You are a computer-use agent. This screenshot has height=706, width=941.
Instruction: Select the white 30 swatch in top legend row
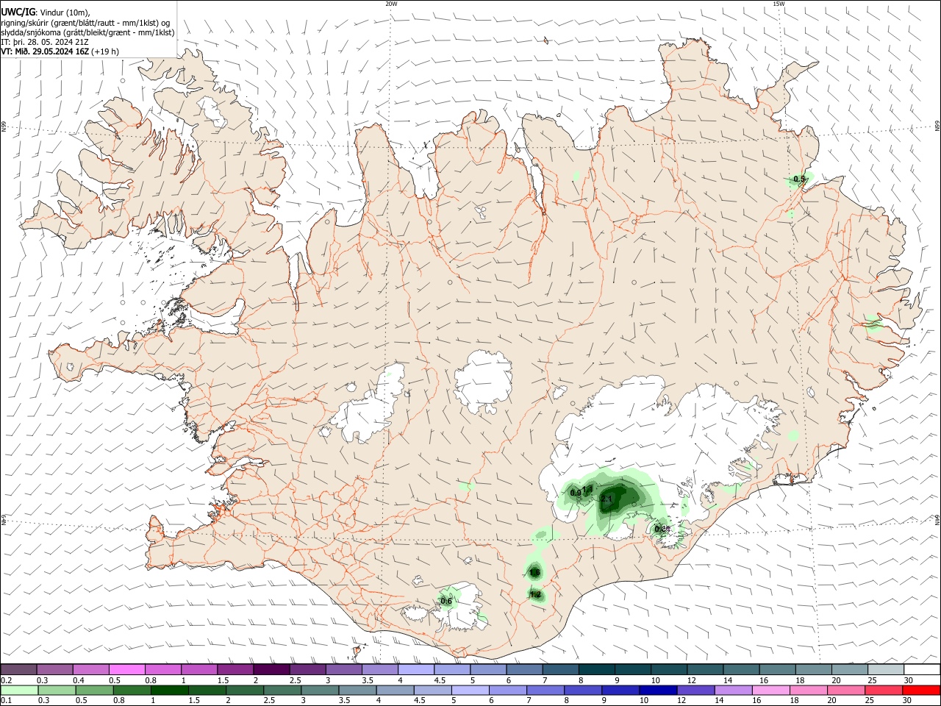point(922,670)
